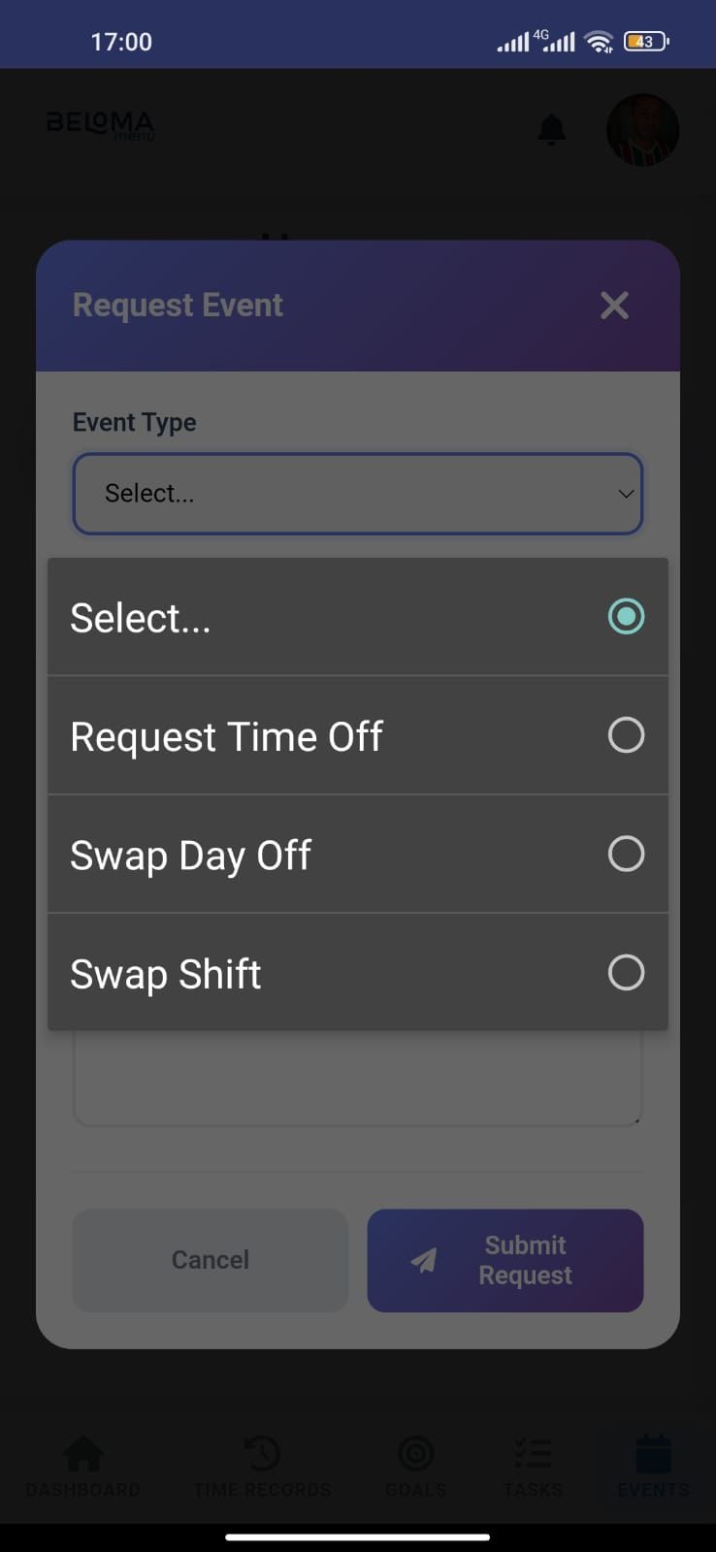Screen dimensions: 716x1552
Task: Choose the Request Time Off radio button
Action: [x=626, y=735]
